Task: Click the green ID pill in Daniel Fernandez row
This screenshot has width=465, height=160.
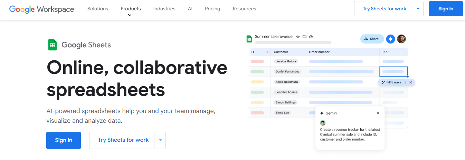Action: [x=257, y=72]
